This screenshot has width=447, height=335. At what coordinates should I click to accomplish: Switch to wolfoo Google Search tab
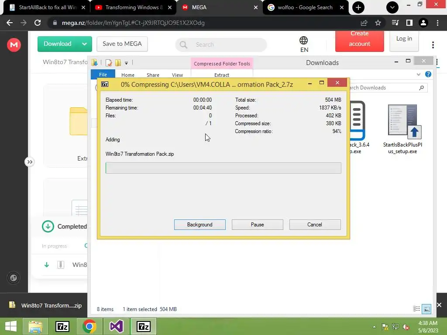[305, 7]
